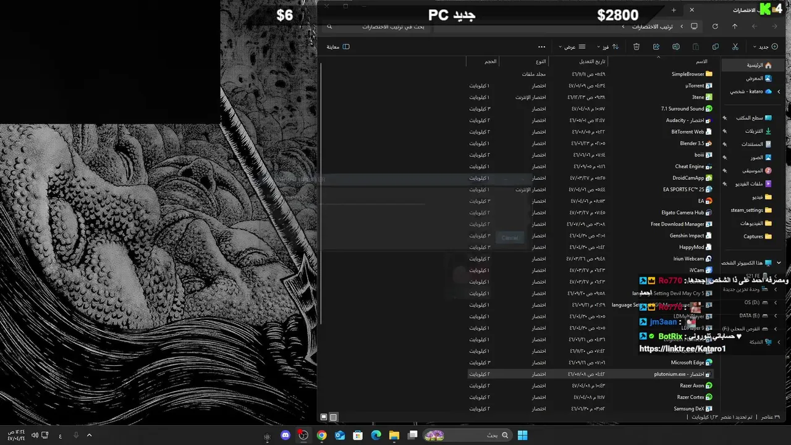Select the Elgato Camera Hub shortcut row
791x445 pixels.
pyautogui.click(x=590, y=213)
